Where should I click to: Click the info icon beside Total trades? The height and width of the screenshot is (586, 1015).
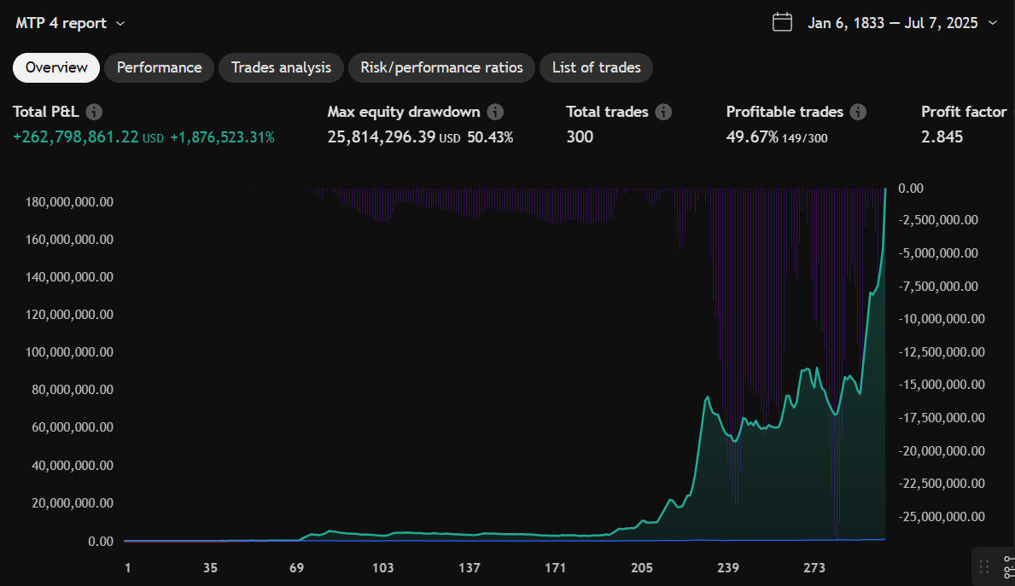pos(663,112)
